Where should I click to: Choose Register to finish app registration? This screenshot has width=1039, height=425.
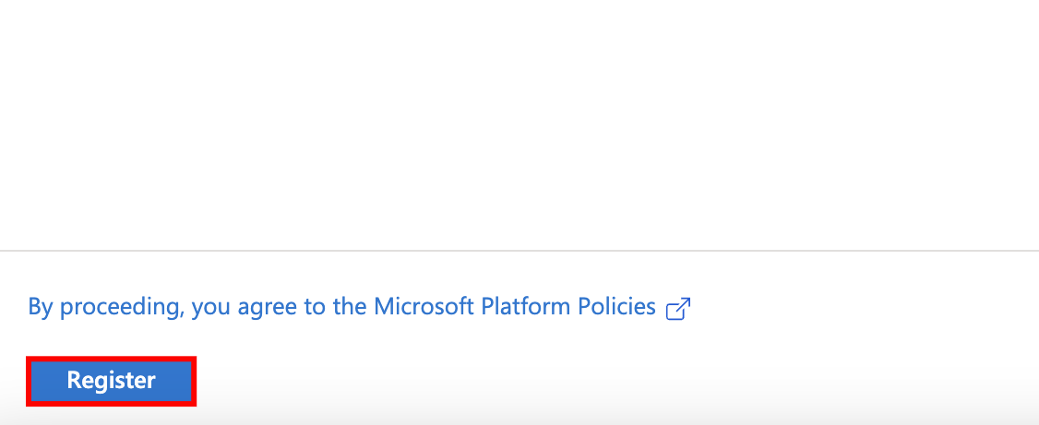[x=111, y=381]
